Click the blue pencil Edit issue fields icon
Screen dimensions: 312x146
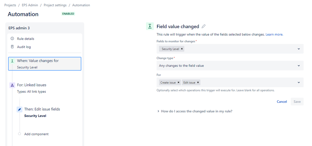(x=19, y=109)
